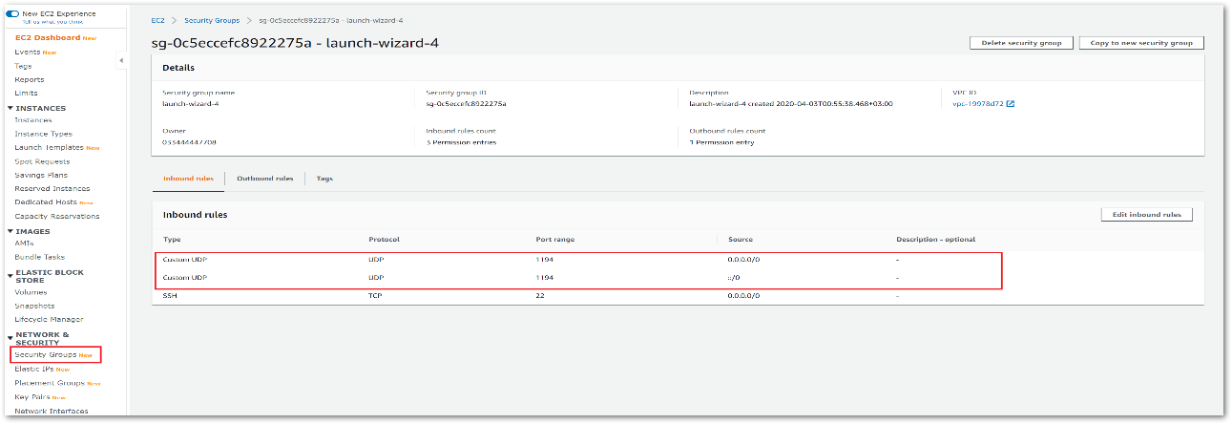
Task: Select the 3 Permission entries value
Action: pos(461,142)
